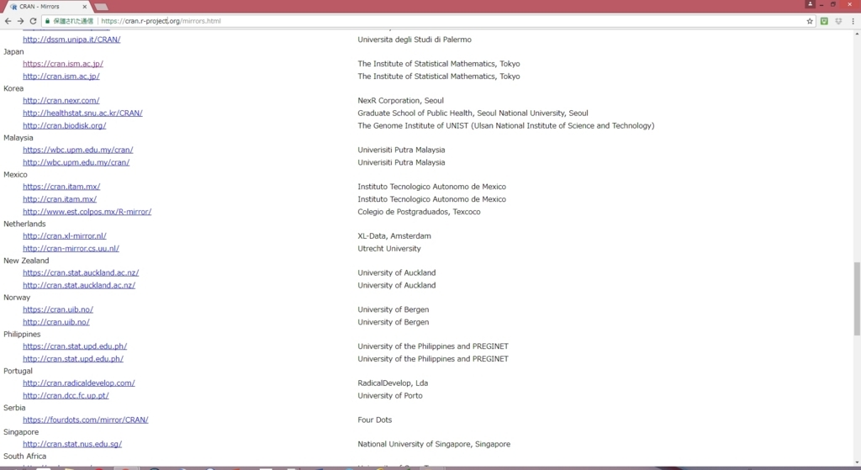
Task: Open http://www.est.colpos.mx/R-mirror/ link
Action: tap(87, 212)
